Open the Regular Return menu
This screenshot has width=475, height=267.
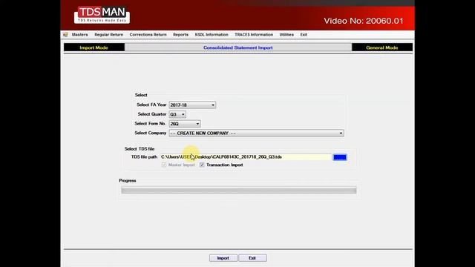(109, 35)
